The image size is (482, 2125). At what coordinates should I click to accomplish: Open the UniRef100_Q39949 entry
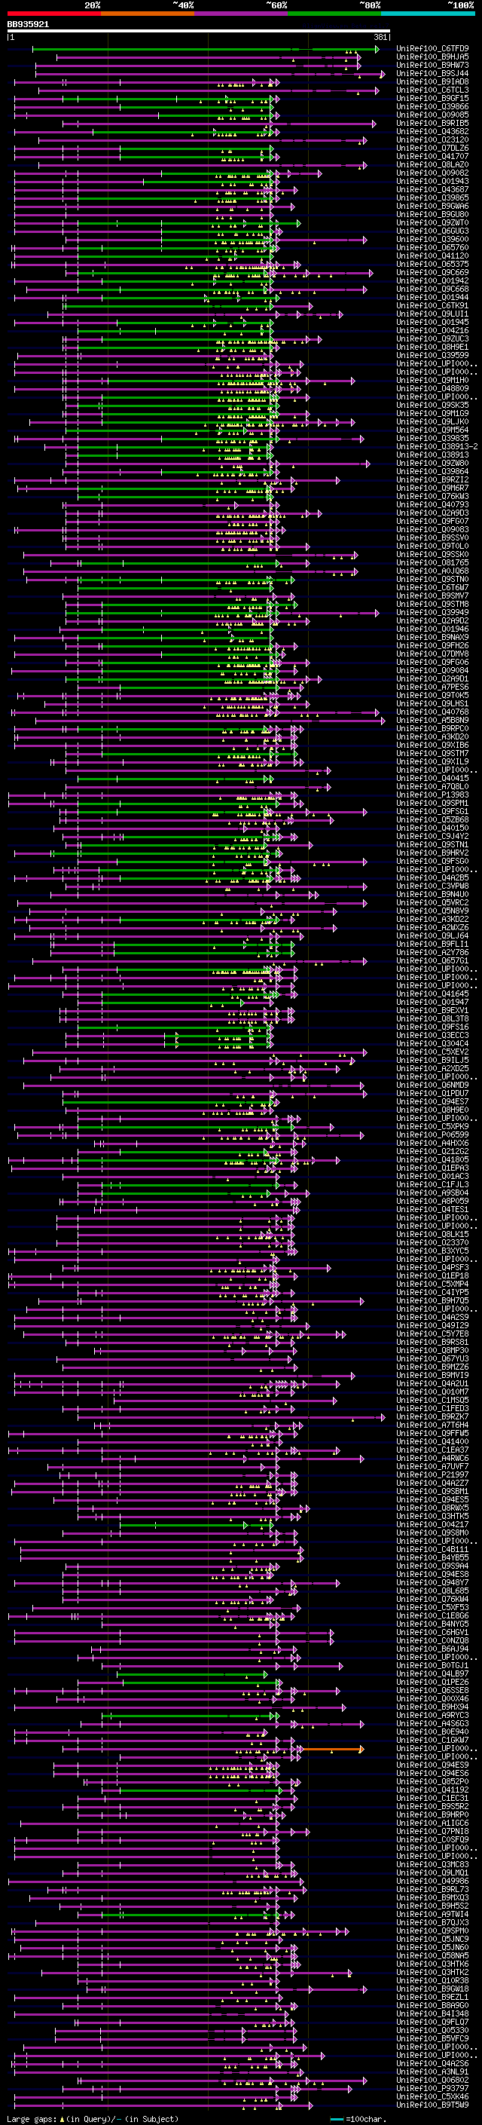[x=432, y=612]
